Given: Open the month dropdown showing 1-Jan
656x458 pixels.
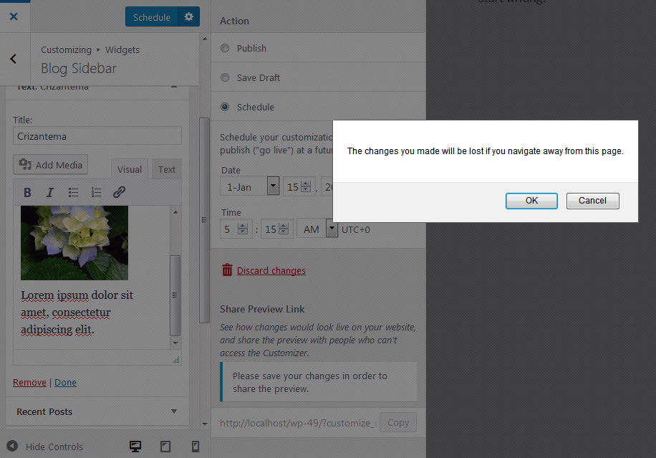Looking at the screenshot, I should click(x=250, y=187).
